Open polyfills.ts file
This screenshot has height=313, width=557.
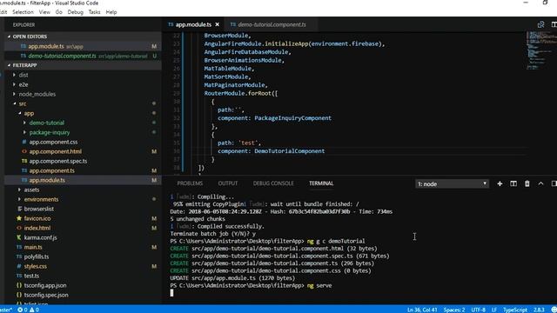coord(37,257)
